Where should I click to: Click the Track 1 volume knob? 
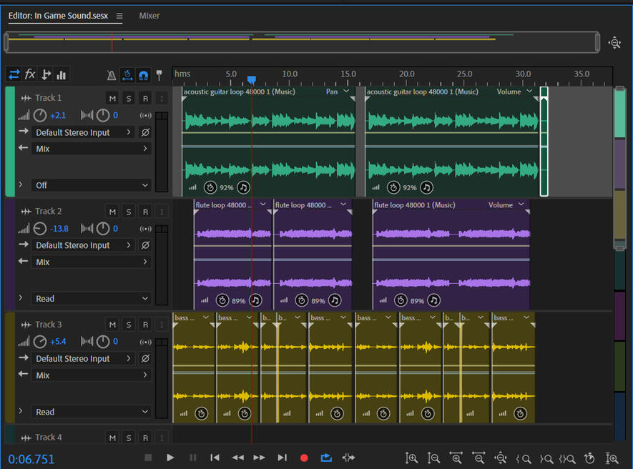[x=40, y=115]
